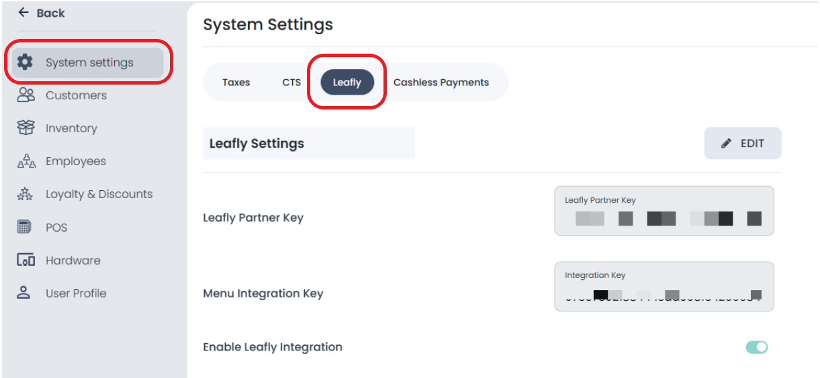
Task: Click the pencil icon on EDIT
Action: click(726, 143)
